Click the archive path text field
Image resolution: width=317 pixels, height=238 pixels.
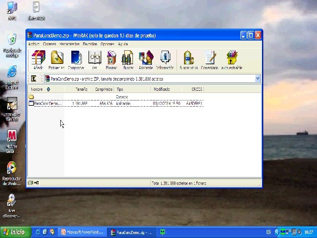[150, 79]
